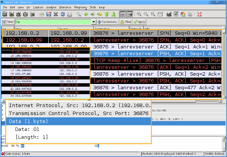Click Profile: Default in status bar
227x157 pixels.
click(x=215, y=154)
